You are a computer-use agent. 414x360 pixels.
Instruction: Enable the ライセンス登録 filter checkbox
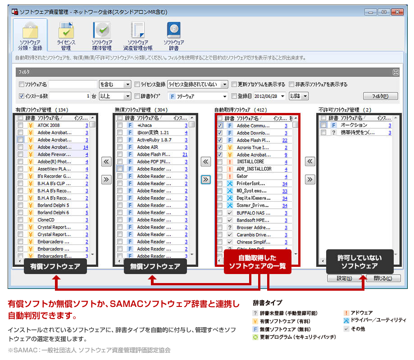(x=137, y=85)
